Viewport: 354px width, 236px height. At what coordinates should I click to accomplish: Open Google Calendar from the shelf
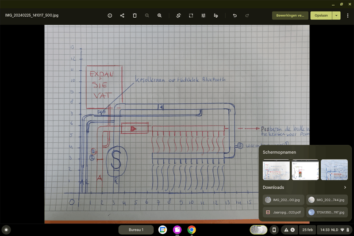162,230
